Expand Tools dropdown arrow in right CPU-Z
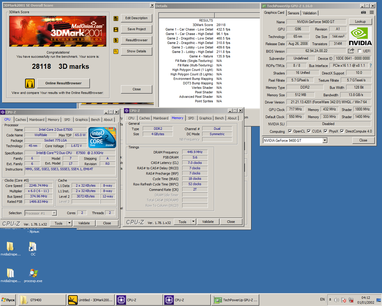The height and width of the screenshot is (306, 382). 193,222
